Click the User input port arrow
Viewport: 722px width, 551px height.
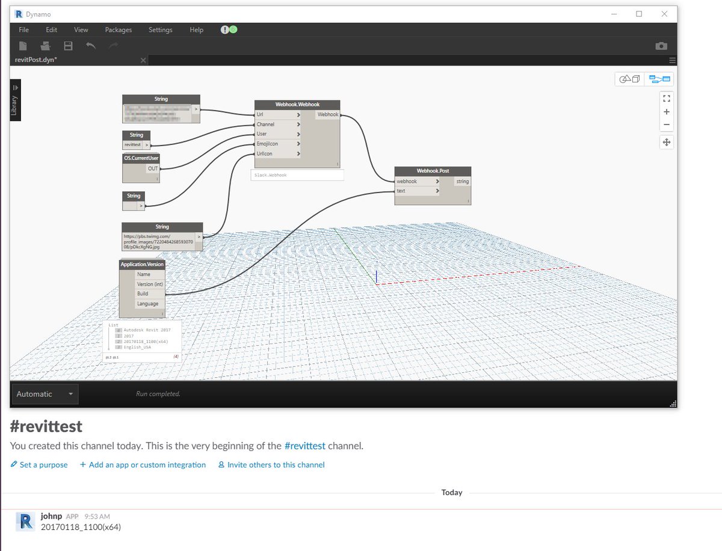point(298,134)
